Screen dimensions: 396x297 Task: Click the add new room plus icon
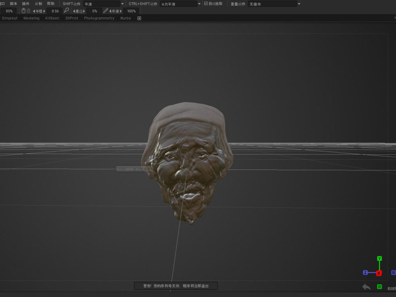(x=139, y=18)
